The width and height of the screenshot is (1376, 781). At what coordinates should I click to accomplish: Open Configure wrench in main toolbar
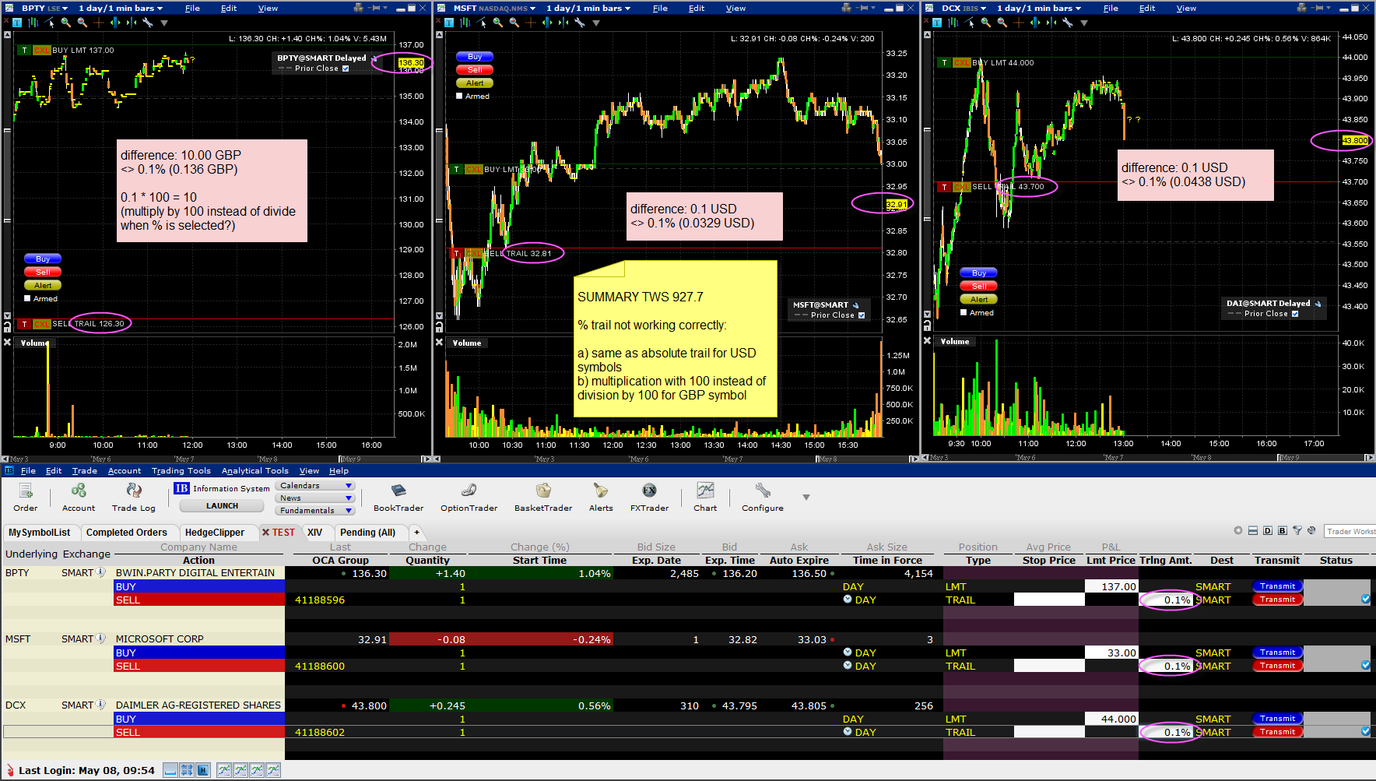763,497
